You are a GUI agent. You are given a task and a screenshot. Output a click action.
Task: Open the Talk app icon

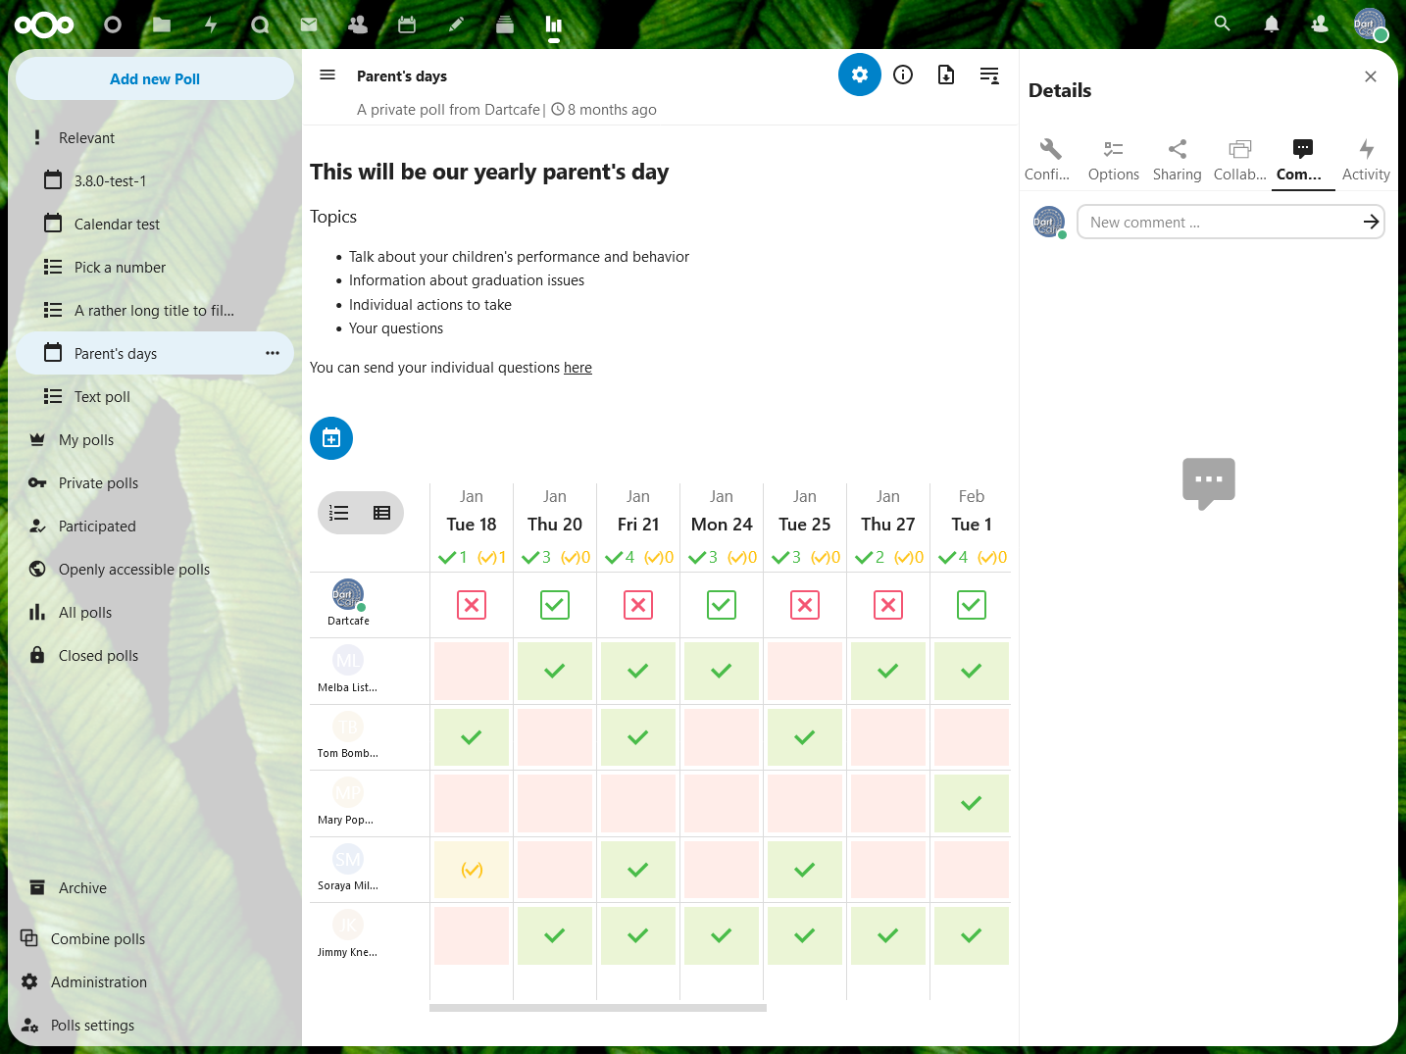pos(260,25)
